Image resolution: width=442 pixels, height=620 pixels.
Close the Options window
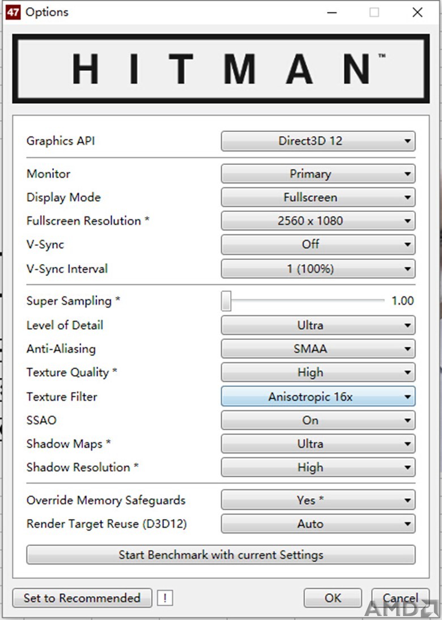point(418,12)
